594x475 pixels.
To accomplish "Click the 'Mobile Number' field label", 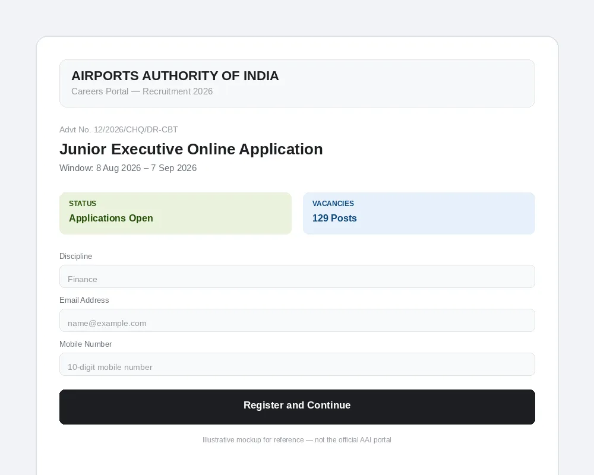I will [86, 344].
